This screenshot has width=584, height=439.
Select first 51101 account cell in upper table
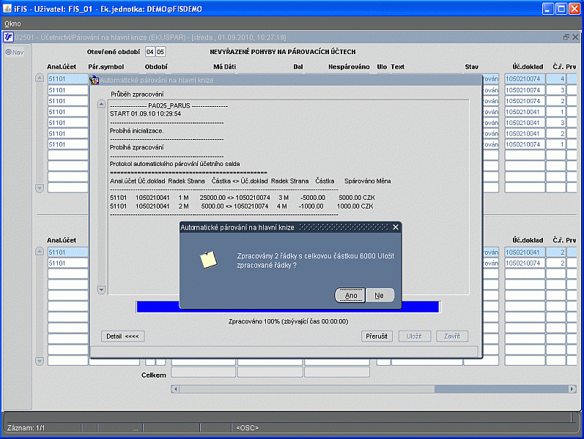pyautogui.click(x=67, y=79)
